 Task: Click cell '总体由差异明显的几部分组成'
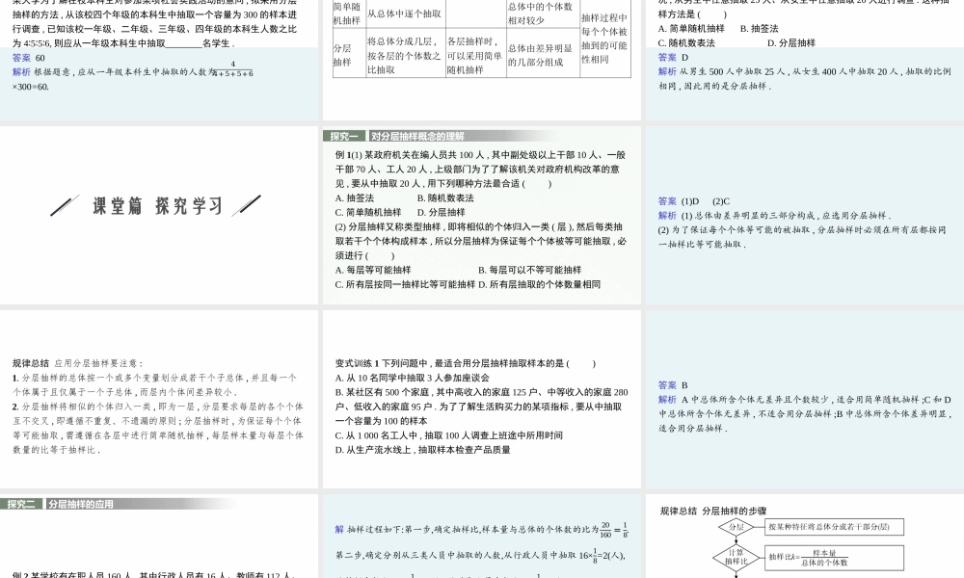pyautogui.click(x=541, y=55)
